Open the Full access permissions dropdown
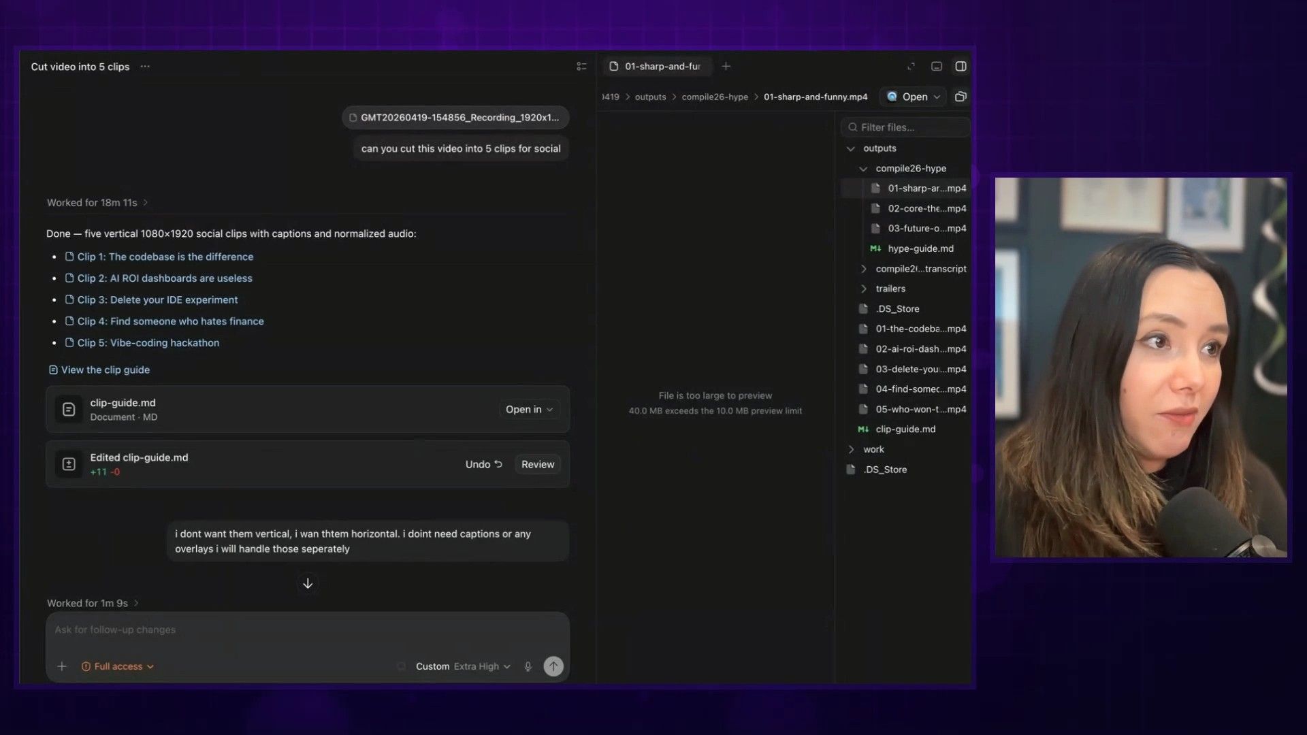 (x=118, y=666)
